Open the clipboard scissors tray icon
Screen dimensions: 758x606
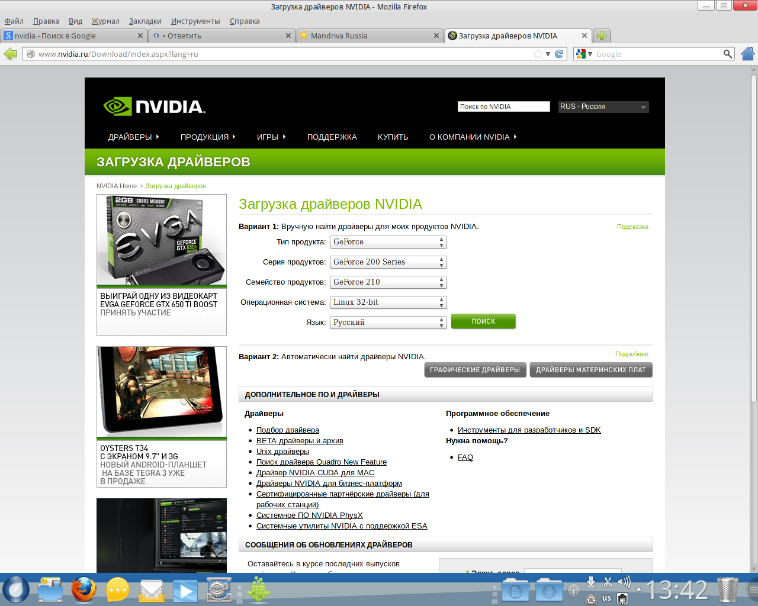[x=608, y=582]
